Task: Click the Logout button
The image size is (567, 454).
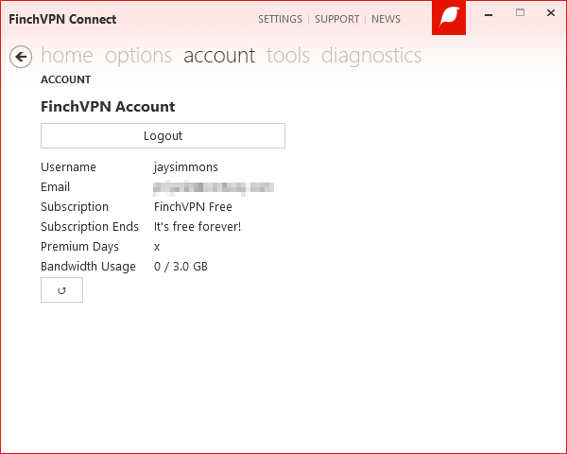Action: [163, 136]
